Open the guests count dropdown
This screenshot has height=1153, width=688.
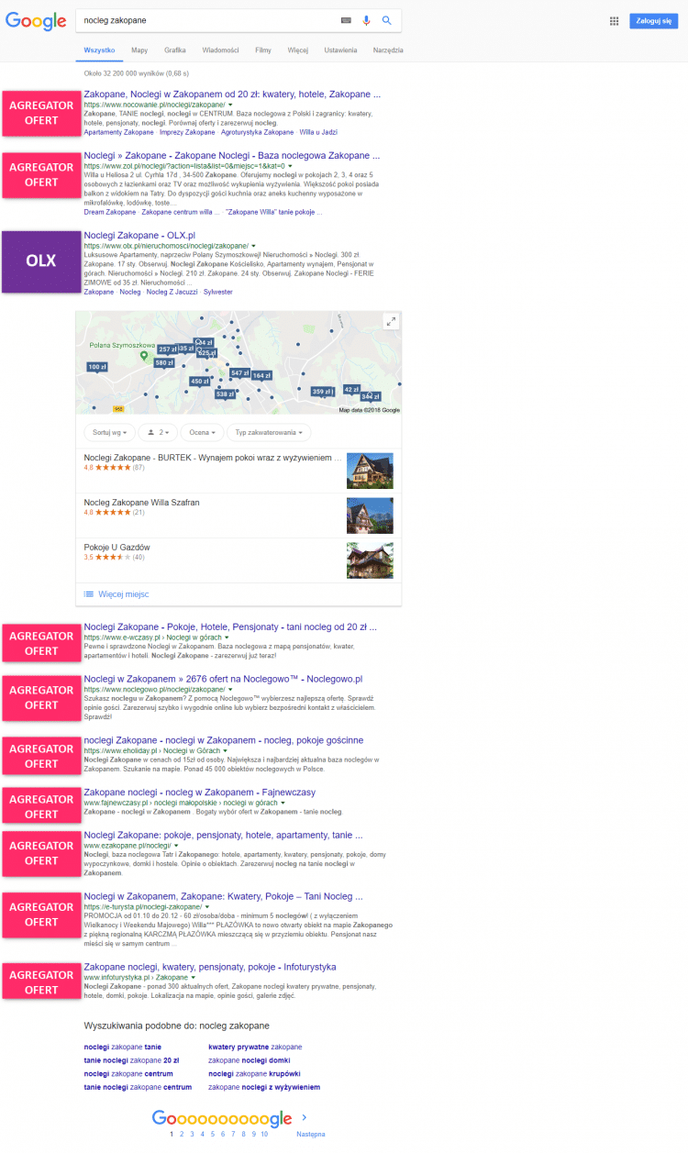click(158, 432)
